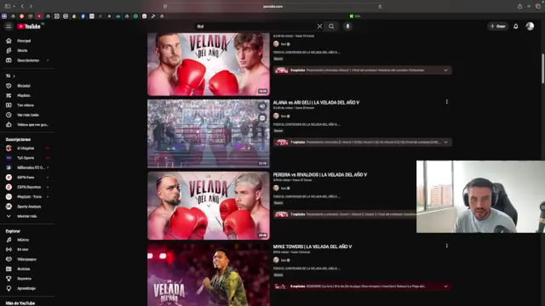Screen dimensions: 545x306
Task: Open Videojuegos in Explorar section
Action: click(x=27, y=259)
